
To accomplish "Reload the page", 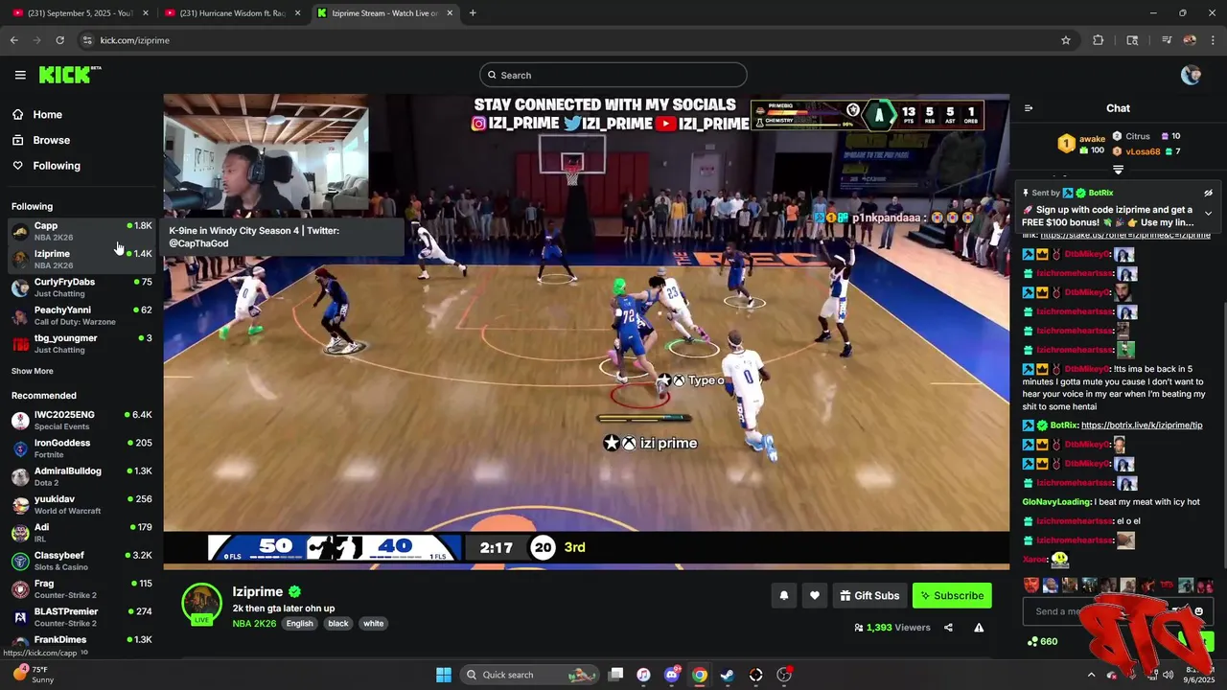I will point(59,40).
